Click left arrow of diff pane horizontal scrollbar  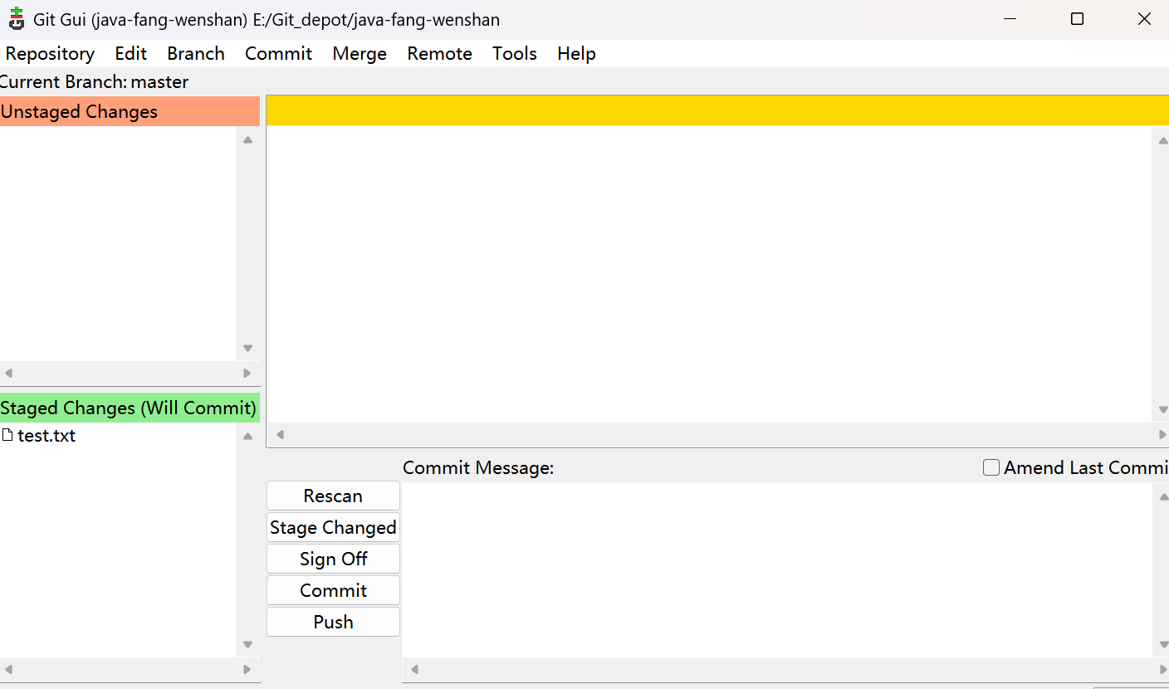click(280, 434)
